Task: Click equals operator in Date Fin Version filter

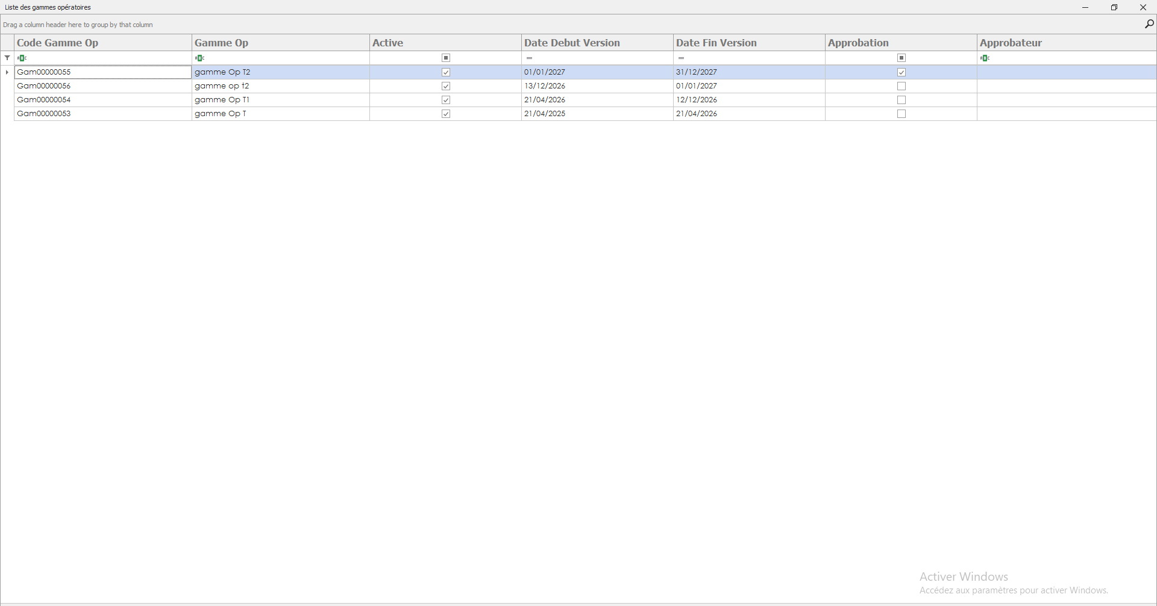Action: [681, 58]
